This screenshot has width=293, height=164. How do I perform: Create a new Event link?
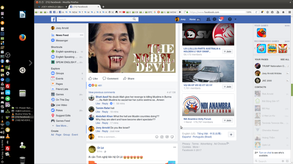(x=75, y=135)
